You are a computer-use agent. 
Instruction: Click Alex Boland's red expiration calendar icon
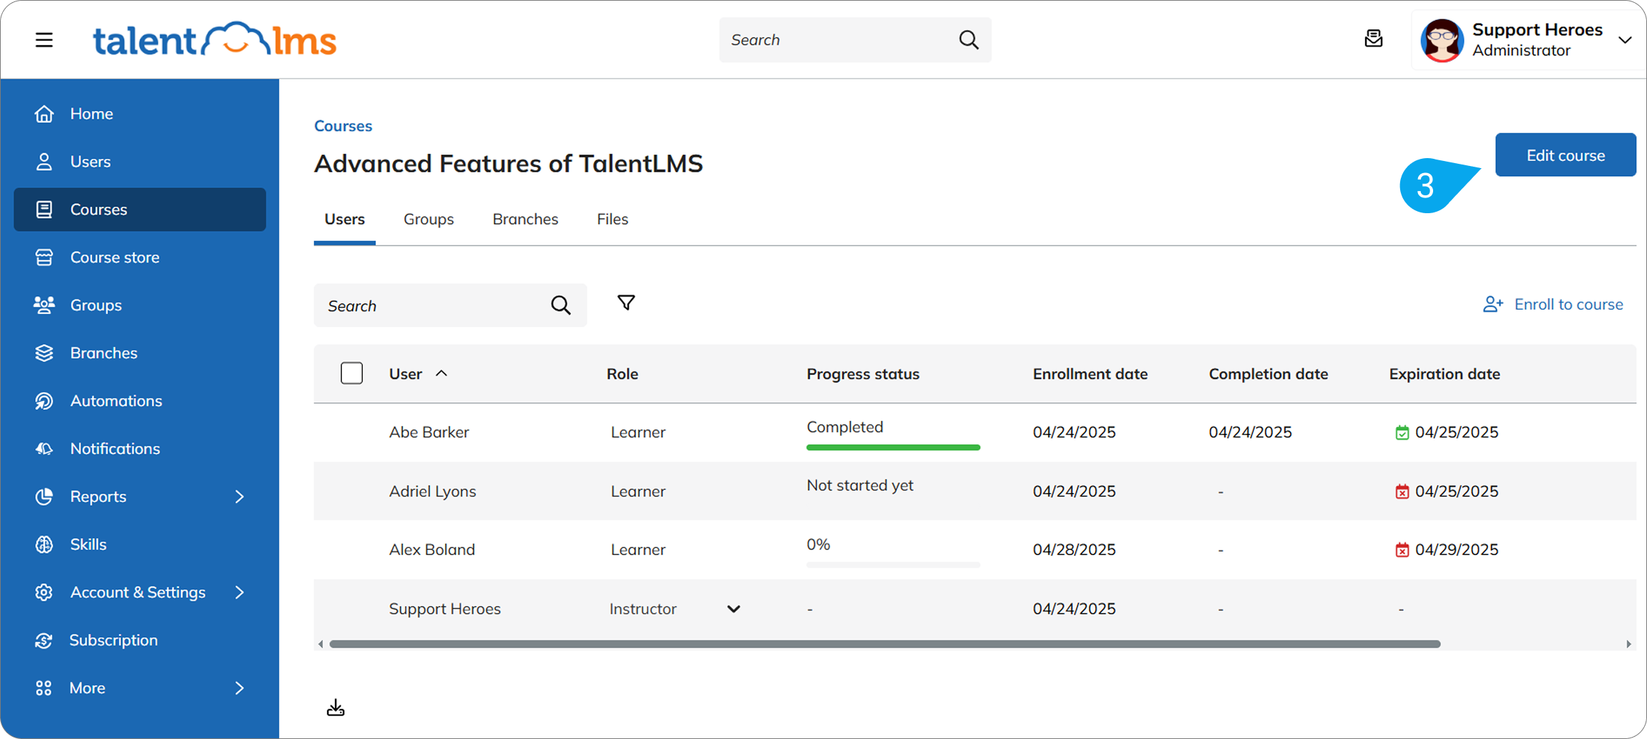[1402, 549]
